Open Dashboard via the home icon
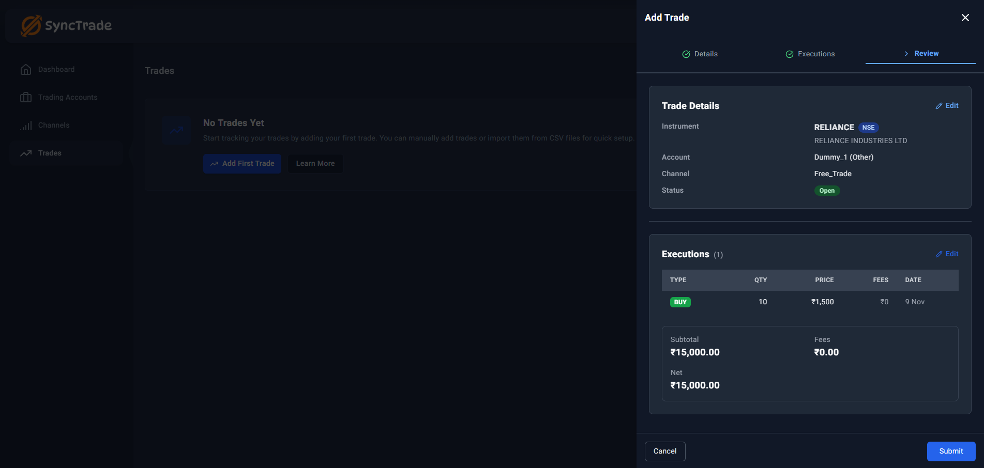 (26, 69)
